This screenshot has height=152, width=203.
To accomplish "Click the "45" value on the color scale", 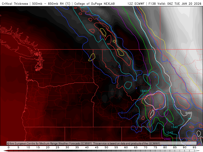I will (97, 147).
